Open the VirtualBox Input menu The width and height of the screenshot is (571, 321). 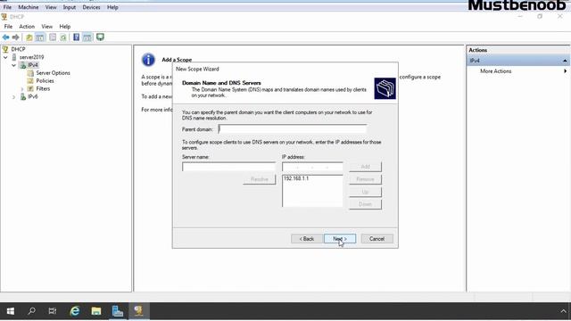70,7
